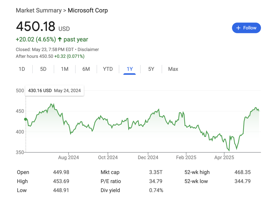This screenshot has height=200, width=276.
Task: Select the YTD tab
Action: point(108,69)
